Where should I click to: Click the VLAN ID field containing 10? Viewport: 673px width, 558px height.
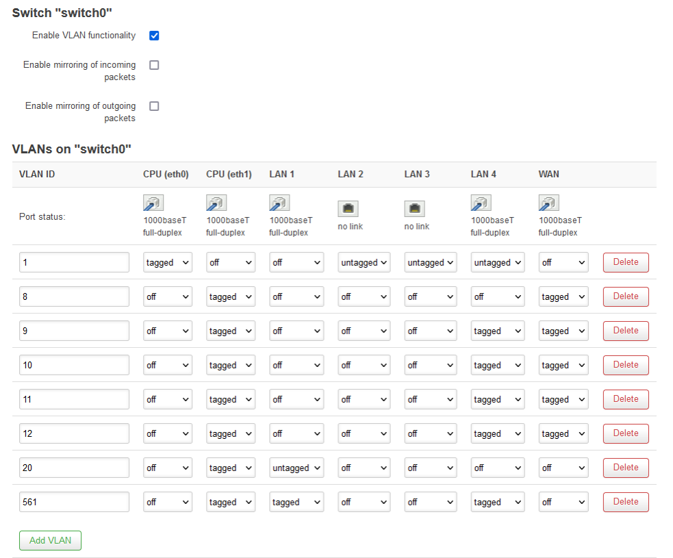click(x=74, y=365)
